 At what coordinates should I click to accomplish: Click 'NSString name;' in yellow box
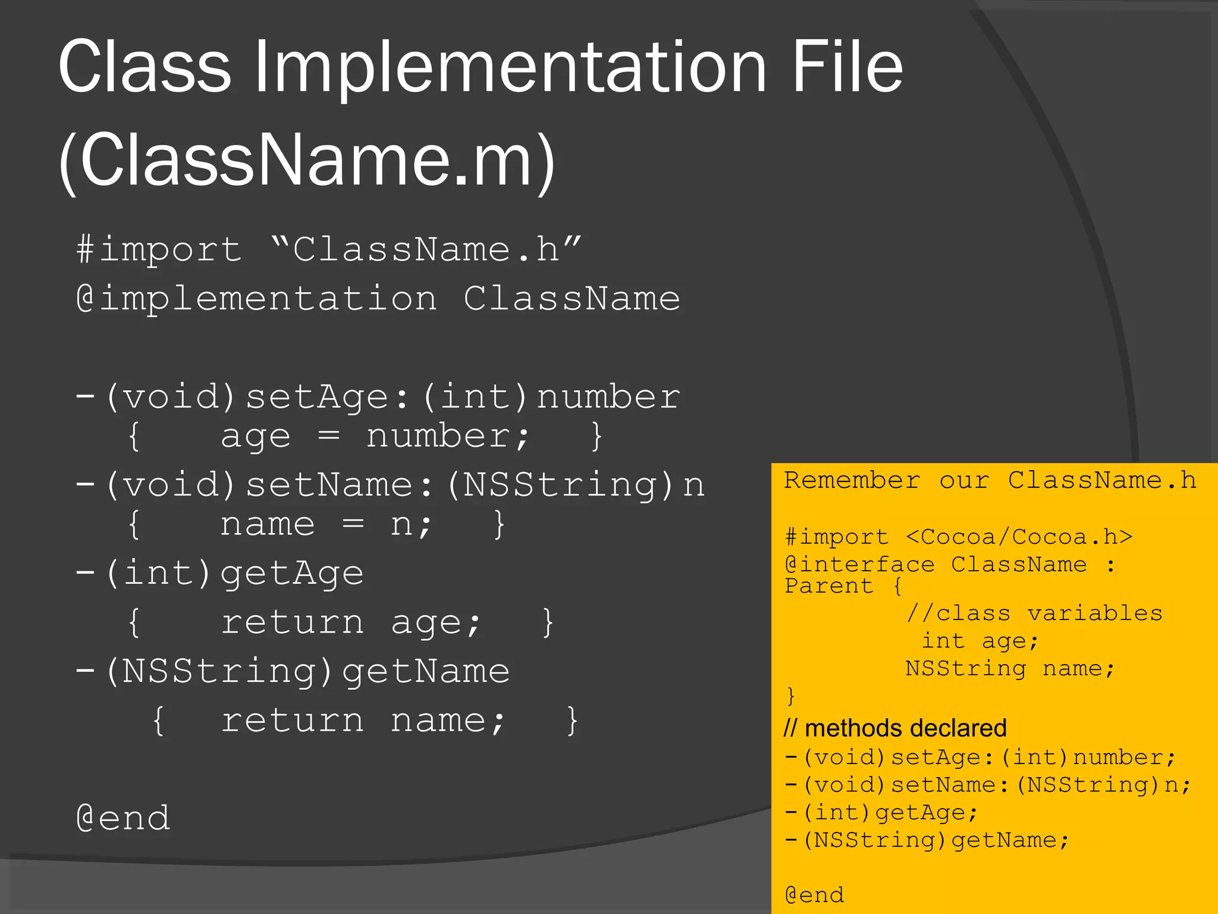click(x=1010, y=669)
